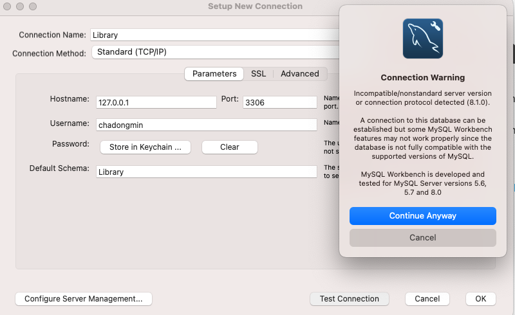Click Continue Anyway in the warning
The height and width of the screenshot is (315, 515).
423,216
